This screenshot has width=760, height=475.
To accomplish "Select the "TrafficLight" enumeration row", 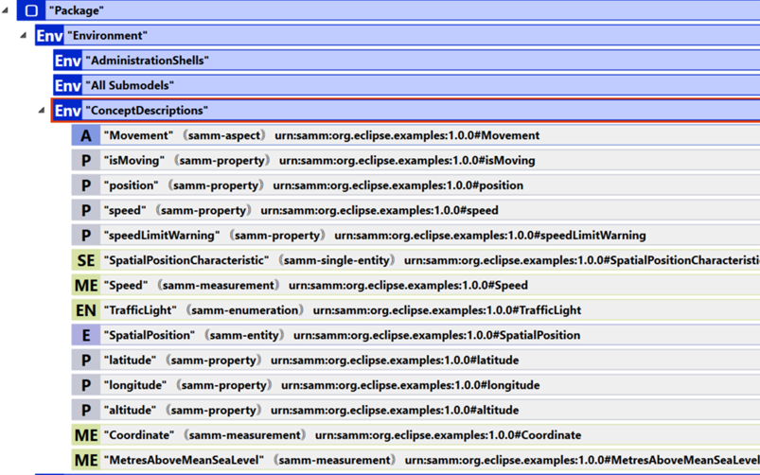I will (415, 310).
